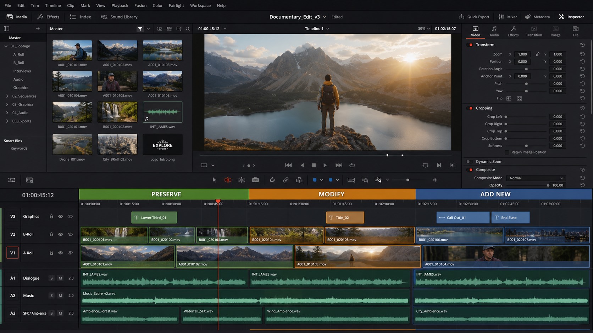Image resolution: width=593 pixels, height=333 pixels.
Task: Hide the V3 Graphics track eye
Action: [x=61, y=217]
